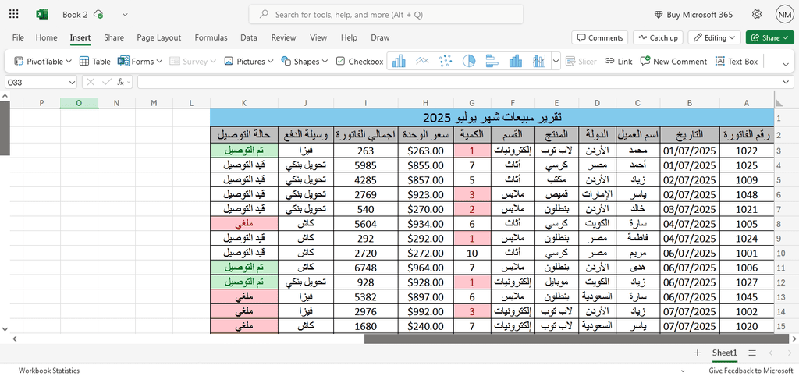
Task: Open the Shapes dropdown arrow
Action: click(325, 61)
